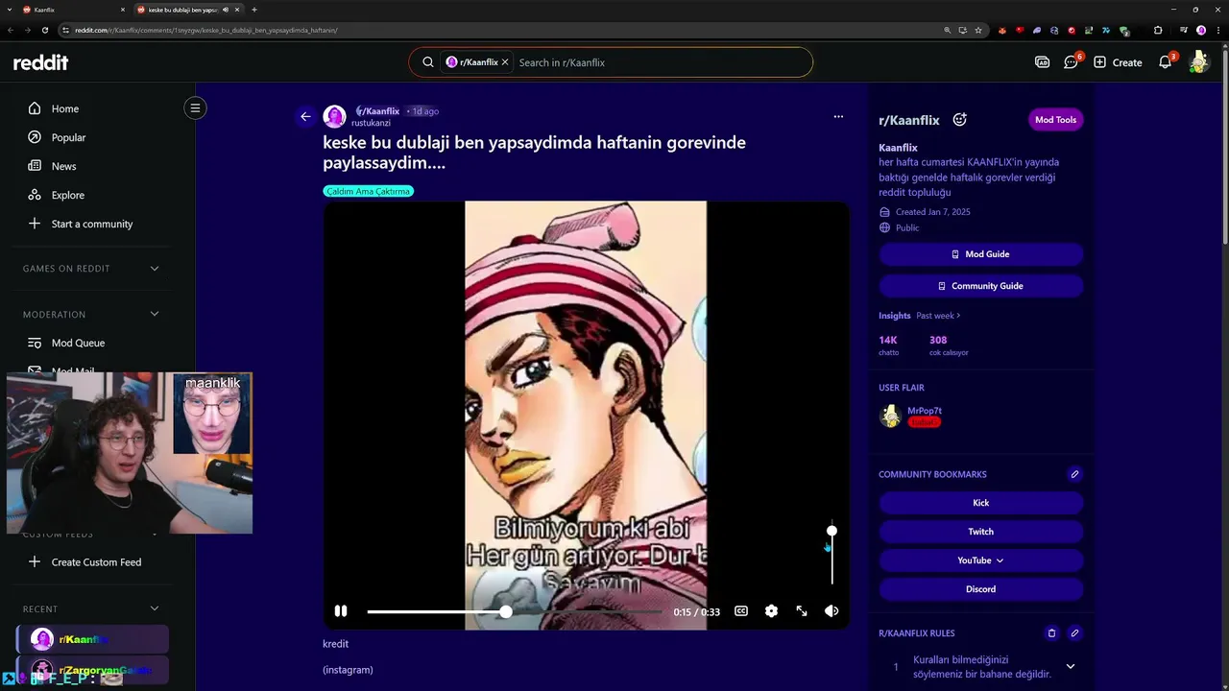
Task: Click the browser address bar
Action: tap(499, 30)
